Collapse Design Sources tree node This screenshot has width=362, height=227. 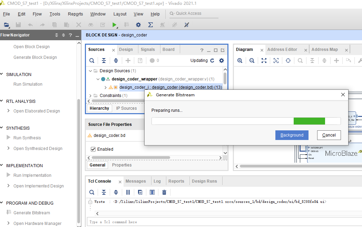(x=90, y=71)
